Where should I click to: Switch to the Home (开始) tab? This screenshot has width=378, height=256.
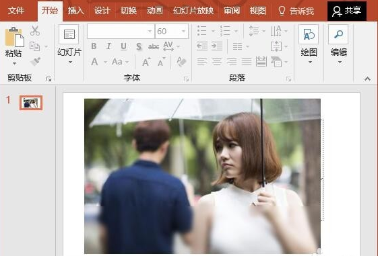click(x=50, y=11)
